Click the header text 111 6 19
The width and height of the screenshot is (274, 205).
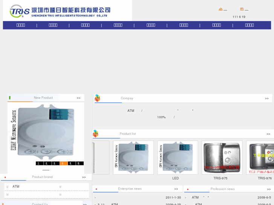coord(239,17)
